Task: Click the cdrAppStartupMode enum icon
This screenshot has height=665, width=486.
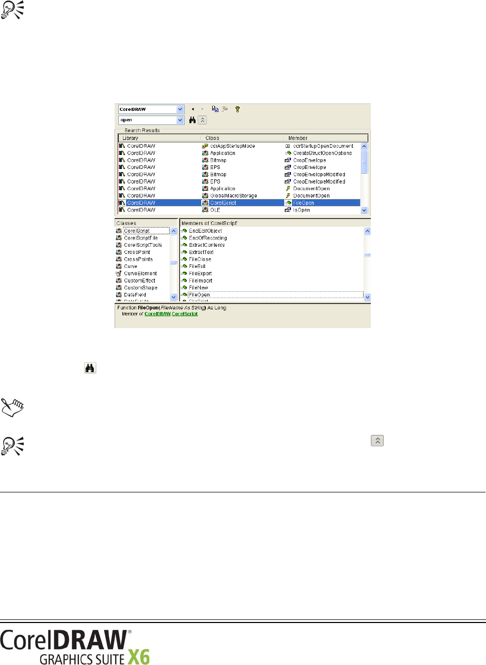Action: 205,146
